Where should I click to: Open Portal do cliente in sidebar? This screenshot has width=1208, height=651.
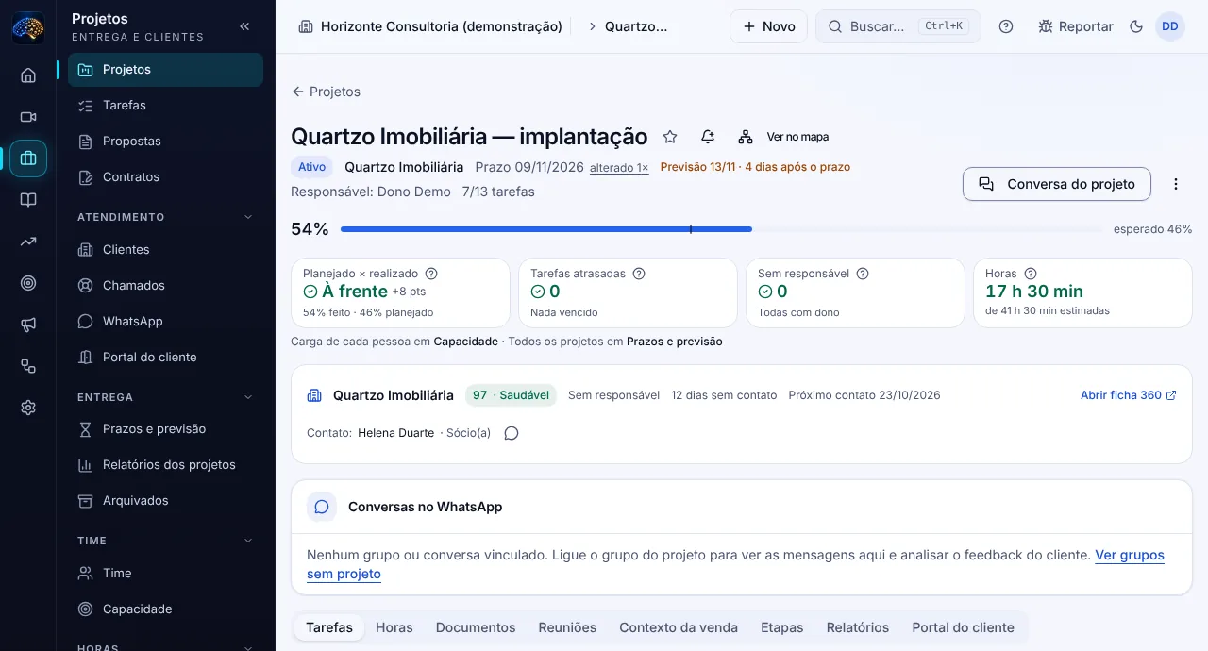point(165,358)
